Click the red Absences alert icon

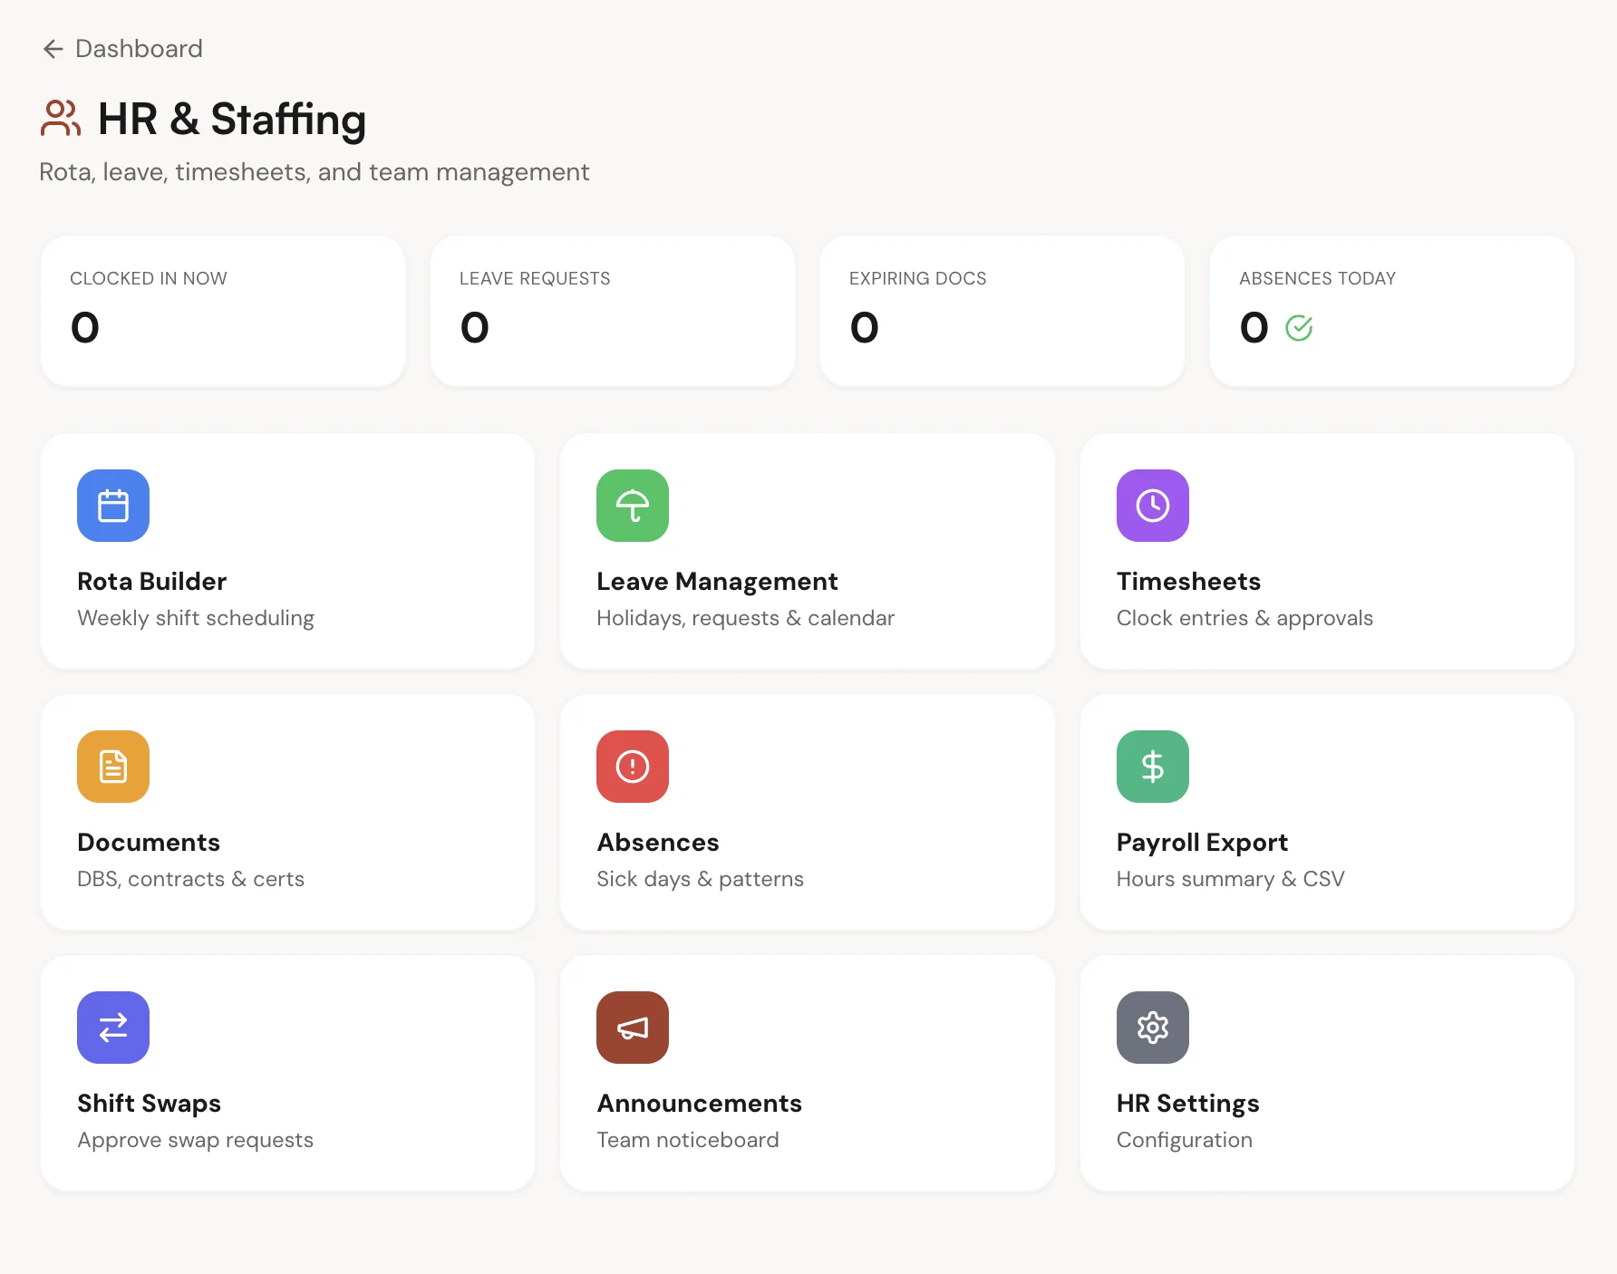pyautogui.click(x=633, y=767)
